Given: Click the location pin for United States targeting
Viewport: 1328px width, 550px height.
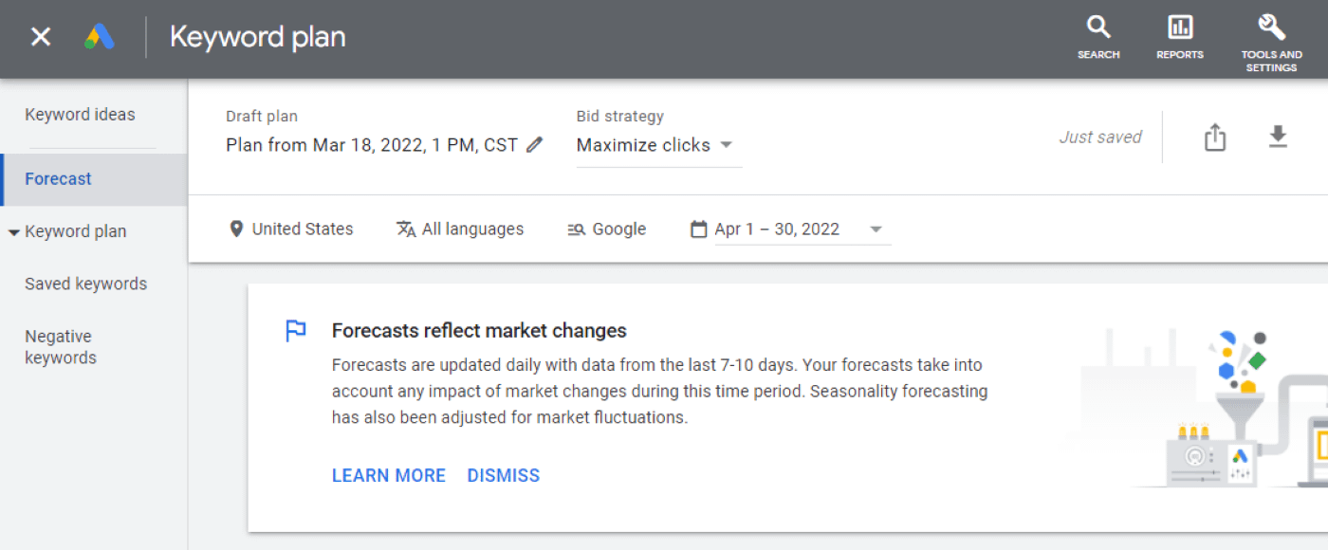Looking at the screenshot, I should pos(235,229).
